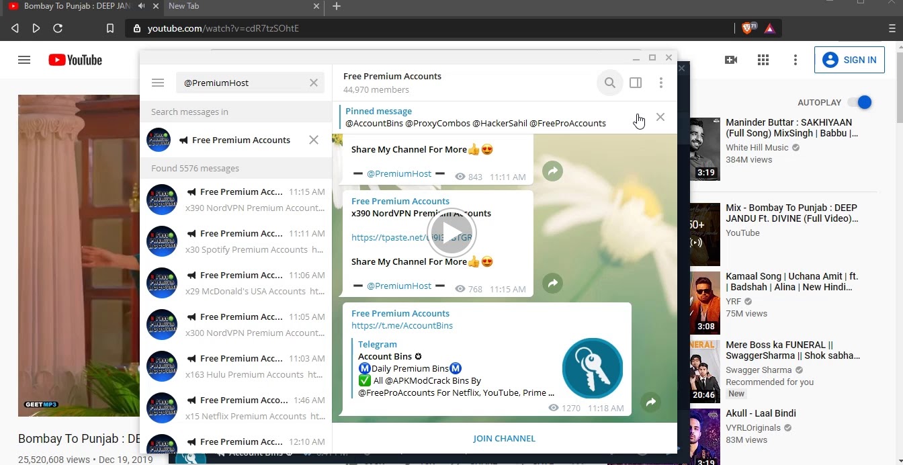
Task: Open YouTube settings three-dot menu
Action: 795,60
